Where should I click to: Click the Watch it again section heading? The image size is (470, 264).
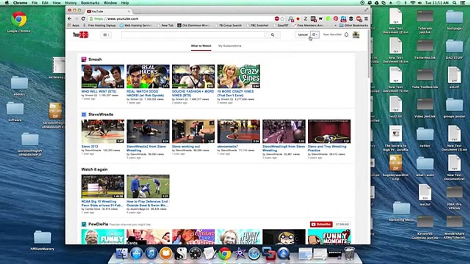click(94, 169)
